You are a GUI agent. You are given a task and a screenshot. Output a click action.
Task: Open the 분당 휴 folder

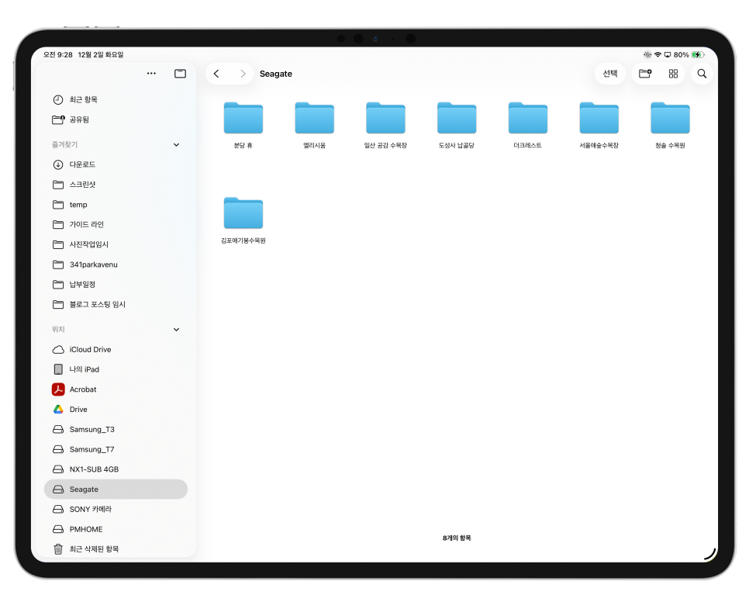click(x=243, y=124)
